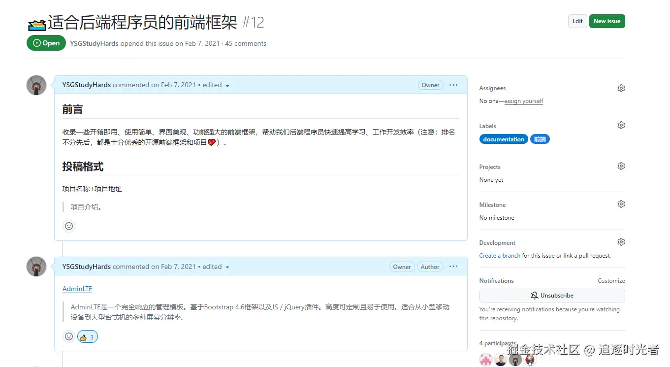670x367 pixels.
Task: Add emoji reaction to first comment
Action: pyautogui.click(x=69, y=226)
